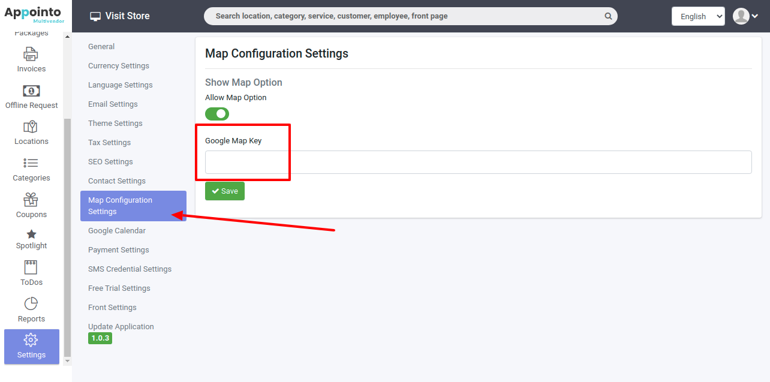This screenshot has height=382, width=770.
Task: Click the monitor icon beside Visit Store
Action: click(x=95, y=16)
